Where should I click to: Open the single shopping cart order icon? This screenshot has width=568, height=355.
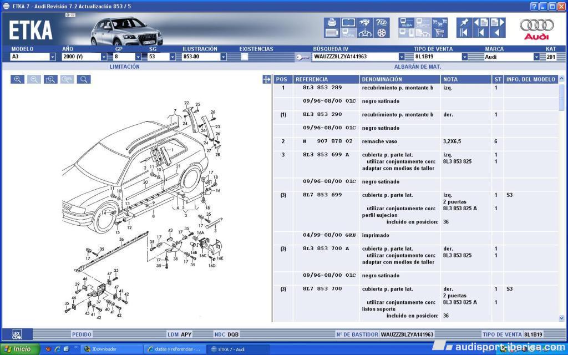click(440, 33)
